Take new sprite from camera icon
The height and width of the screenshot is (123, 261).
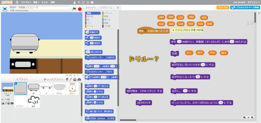[x=79, y=80]
